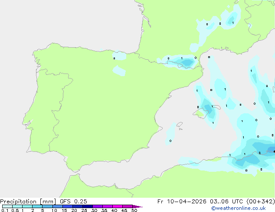The height and width of the screenshot is (212, 275).
Task: Click the '0.5' legend scale label
Action: click(x=15, y=210)
